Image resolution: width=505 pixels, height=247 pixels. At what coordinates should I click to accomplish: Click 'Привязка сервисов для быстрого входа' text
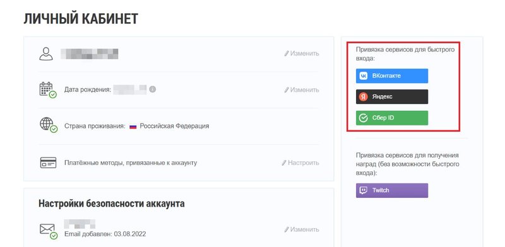pyautogui.click(x=405, y=54)
